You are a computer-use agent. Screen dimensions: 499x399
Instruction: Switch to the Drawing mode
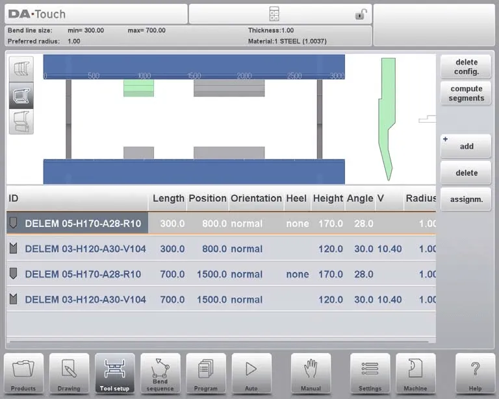(x=69, y=373)
